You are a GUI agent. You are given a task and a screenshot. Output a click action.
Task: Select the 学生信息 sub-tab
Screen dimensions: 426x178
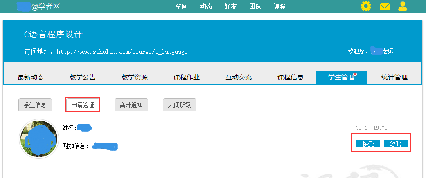(35, 105)
